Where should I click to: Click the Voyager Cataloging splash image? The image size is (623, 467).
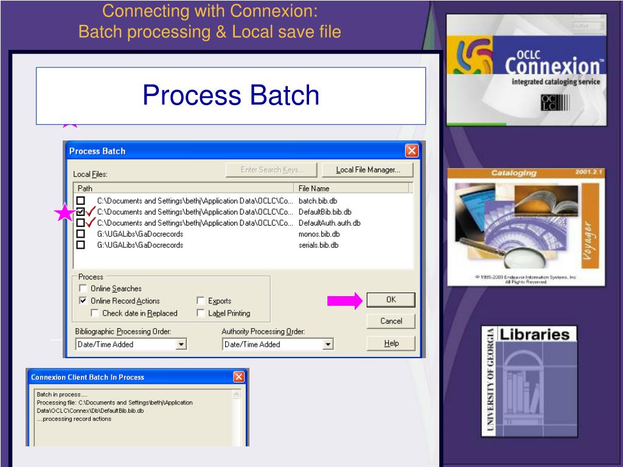[526, 227]
